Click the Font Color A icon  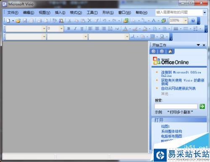coord(126,29)
